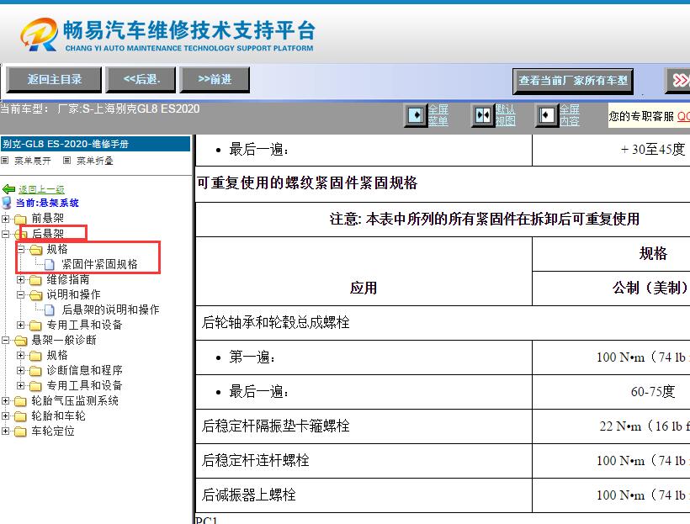This screenshot has width=690, height=524.
Task: Click the 菜单折叠 collapse menu icon
Action: [x=66, y=160]
